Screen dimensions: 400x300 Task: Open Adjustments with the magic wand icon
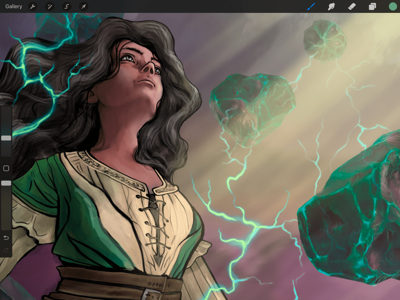tap(50, 6)
